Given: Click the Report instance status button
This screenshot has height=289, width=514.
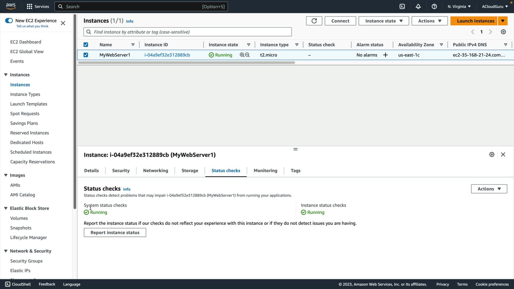Looking at the screenshot, I should click(x=115, y=233).
